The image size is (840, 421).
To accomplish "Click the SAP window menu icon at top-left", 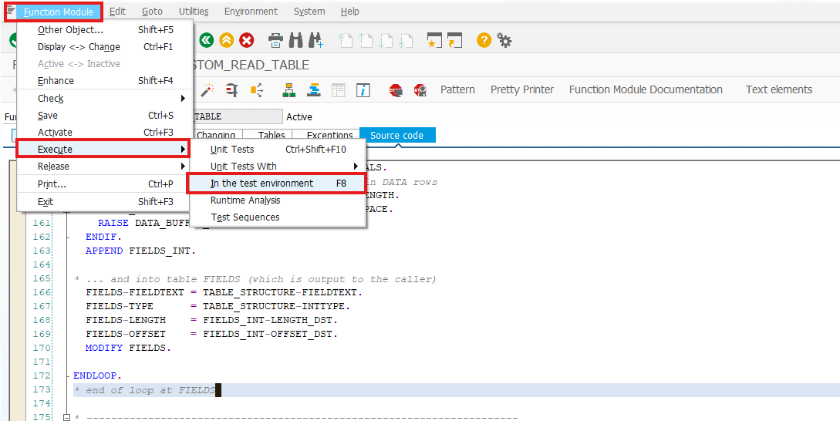I will (11, 11).
